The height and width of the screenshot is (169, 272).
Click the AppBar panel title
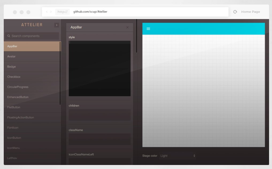tap(76, 27)
